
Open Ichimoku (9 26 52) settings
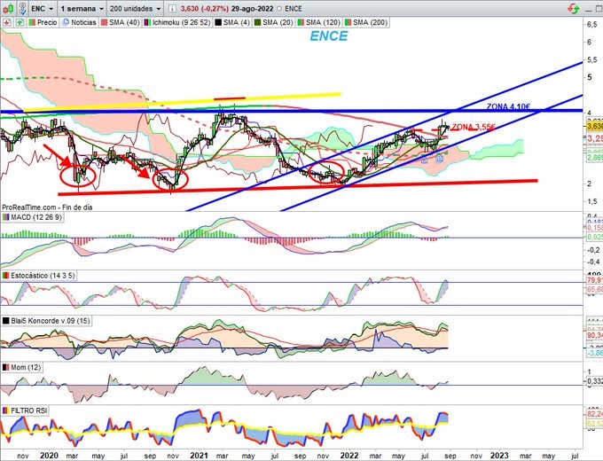(x=177, y=22)
